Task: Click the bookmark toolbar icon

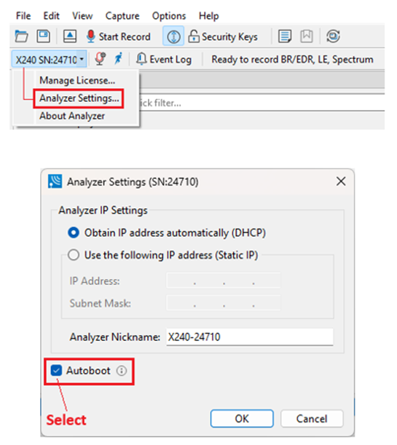Action: (x=307, y=36)
